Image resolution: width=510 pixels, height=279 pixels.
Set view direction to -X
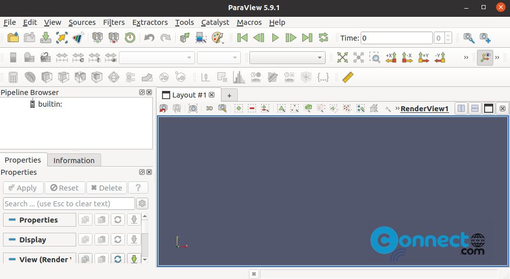407,57
